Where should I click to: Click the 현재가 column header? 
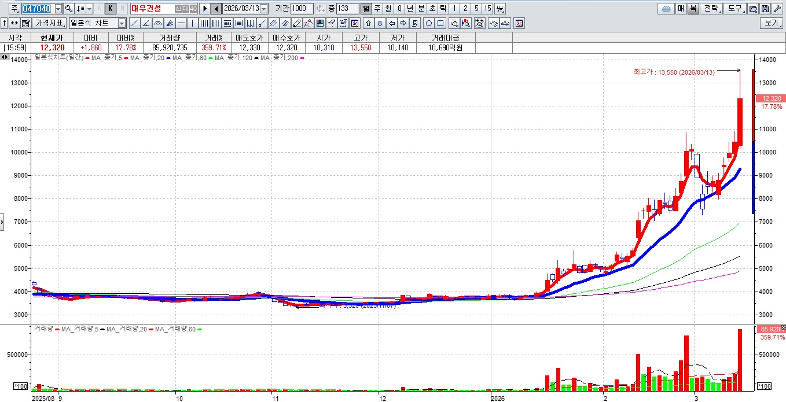(x=53, y=38)
